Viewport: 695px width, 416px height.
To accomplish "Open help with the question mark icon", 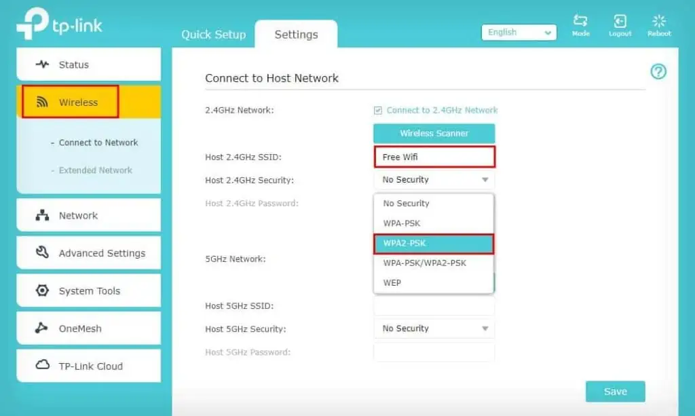I will coord(658,71).
